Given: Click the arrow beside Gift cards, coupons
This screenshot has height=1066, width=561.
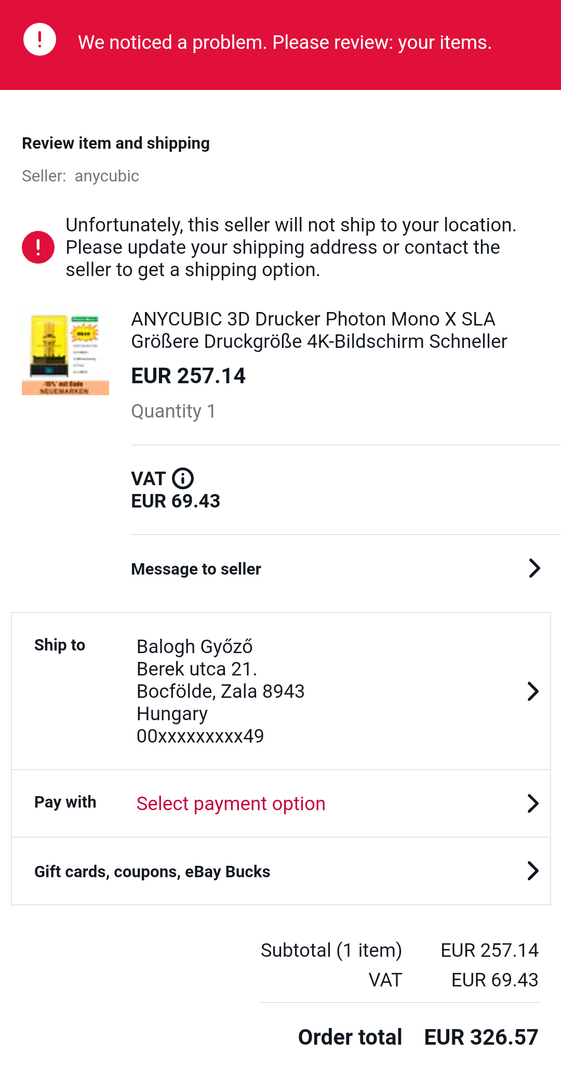Looking at the screenshot, I should tap(533, 871).
